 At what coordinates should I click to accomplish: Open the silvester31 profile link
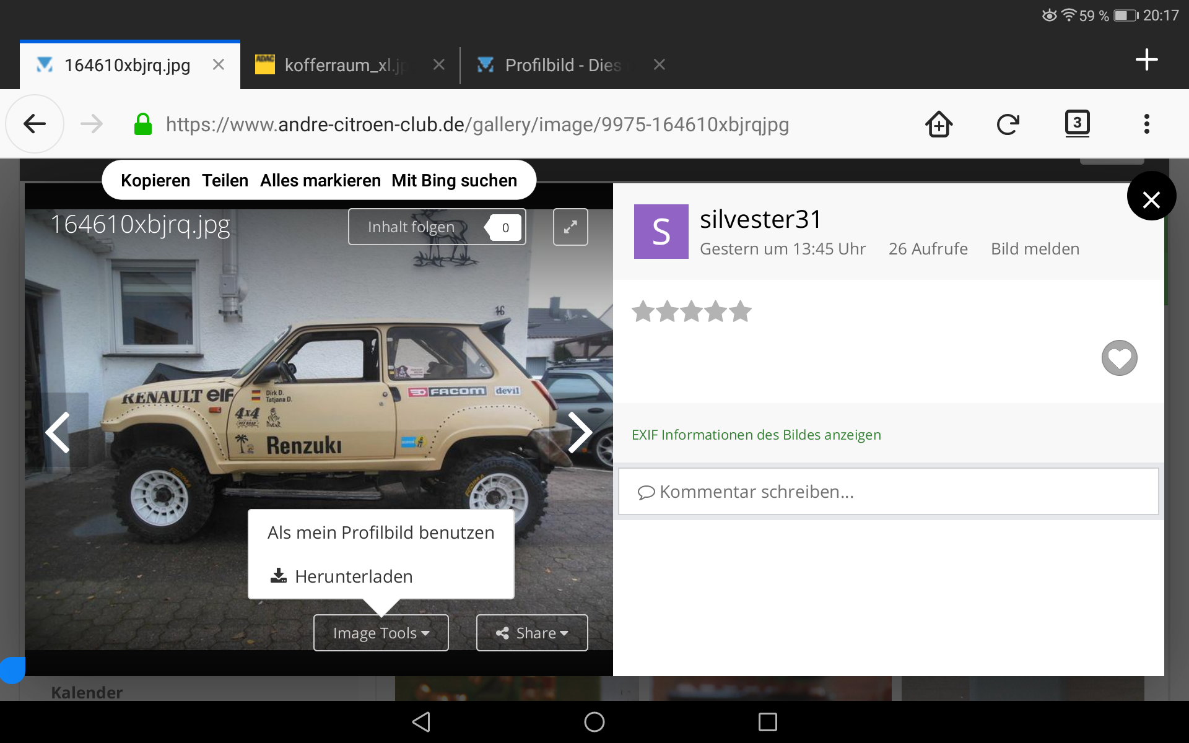pos(760,219)
